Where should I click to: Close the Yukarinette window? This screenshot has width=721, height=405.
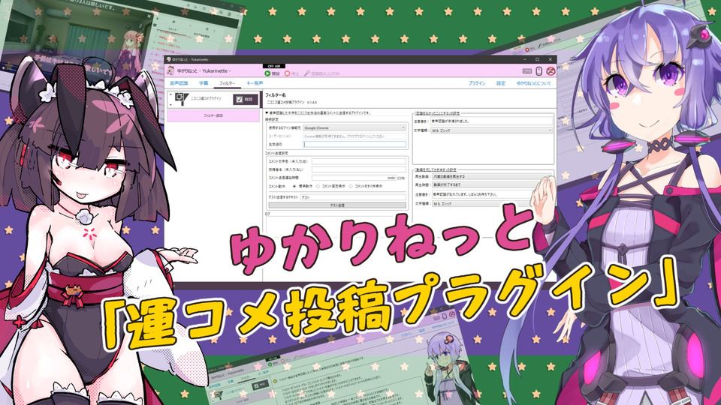click(x=550, y=59)
